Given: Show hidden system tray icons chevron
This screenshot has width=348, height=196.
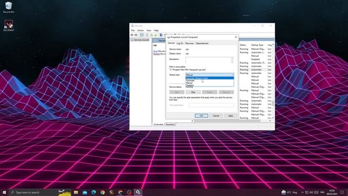Looking at the screenshot, I should tap(302, 192).
